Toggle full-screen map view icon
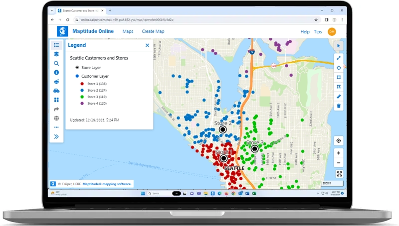Viewport: 399px width, 226px height. pyautogui.click(x=339, y=174)
